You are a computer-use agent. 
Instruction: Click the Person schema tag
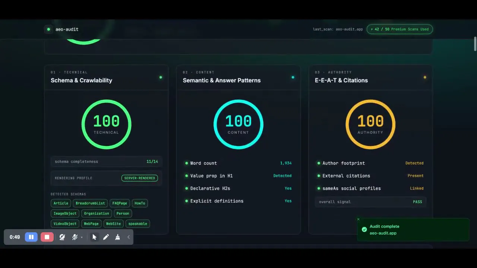[x=123, y=213]
